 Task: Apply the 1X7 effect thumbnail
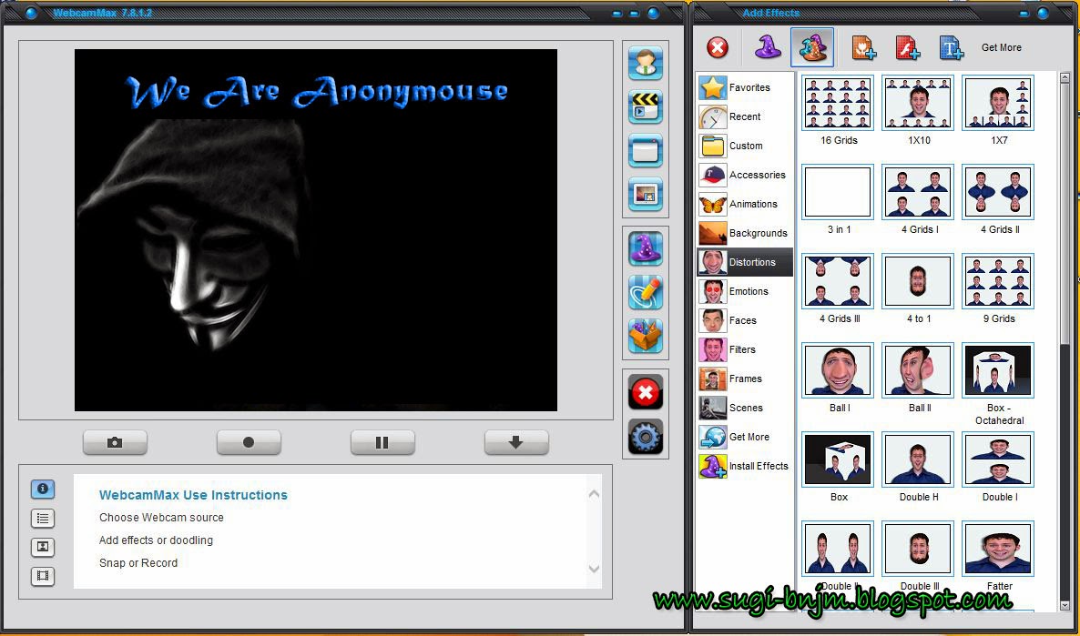[x=998, y=103]
